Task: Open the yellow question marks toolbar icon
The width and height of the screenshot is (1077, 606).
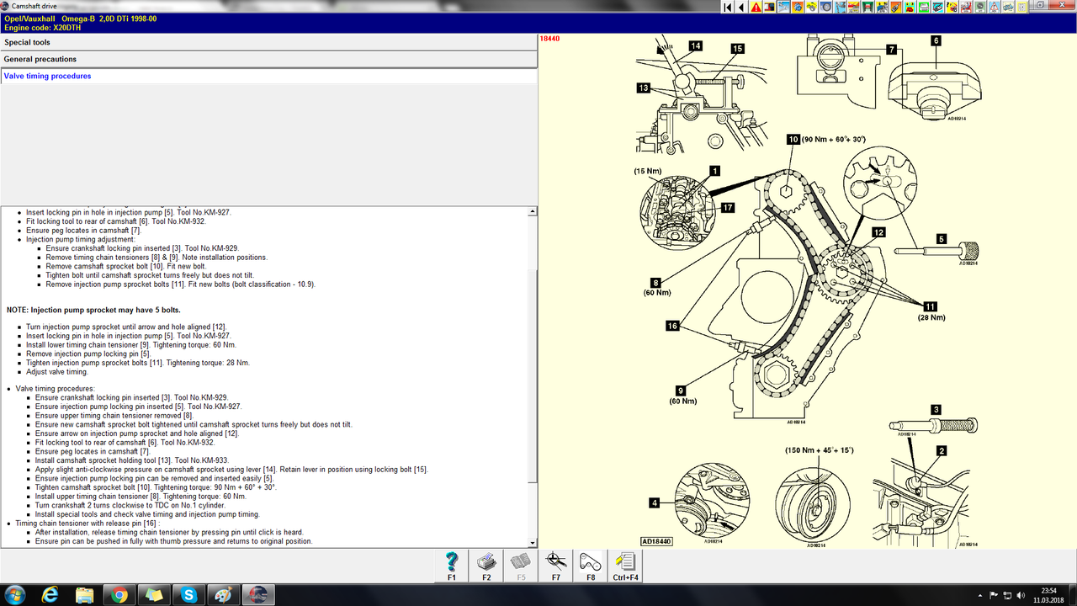Action: [952, 8]
